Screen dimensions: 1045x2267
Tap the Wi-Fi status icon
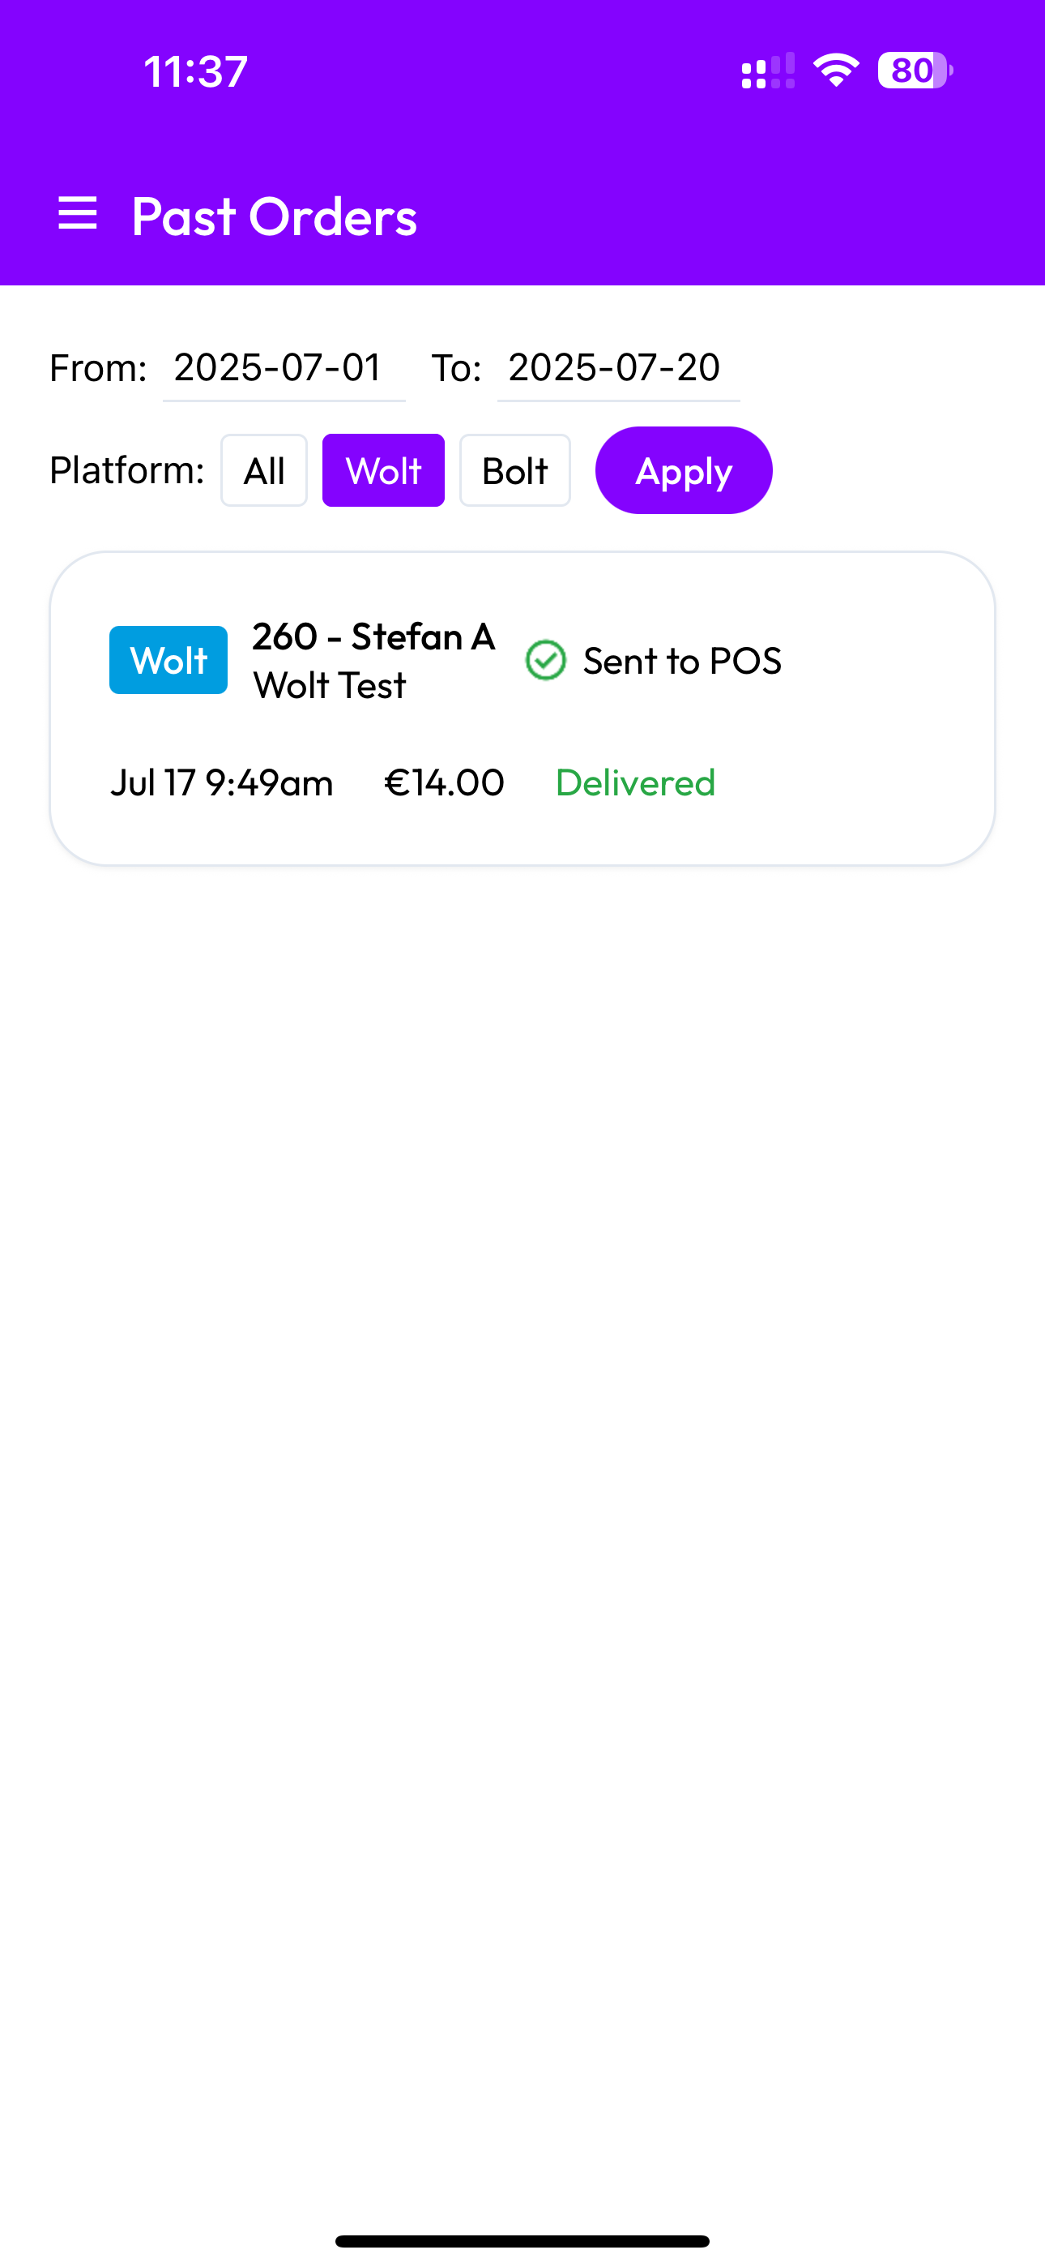click(x=836, y=71)
